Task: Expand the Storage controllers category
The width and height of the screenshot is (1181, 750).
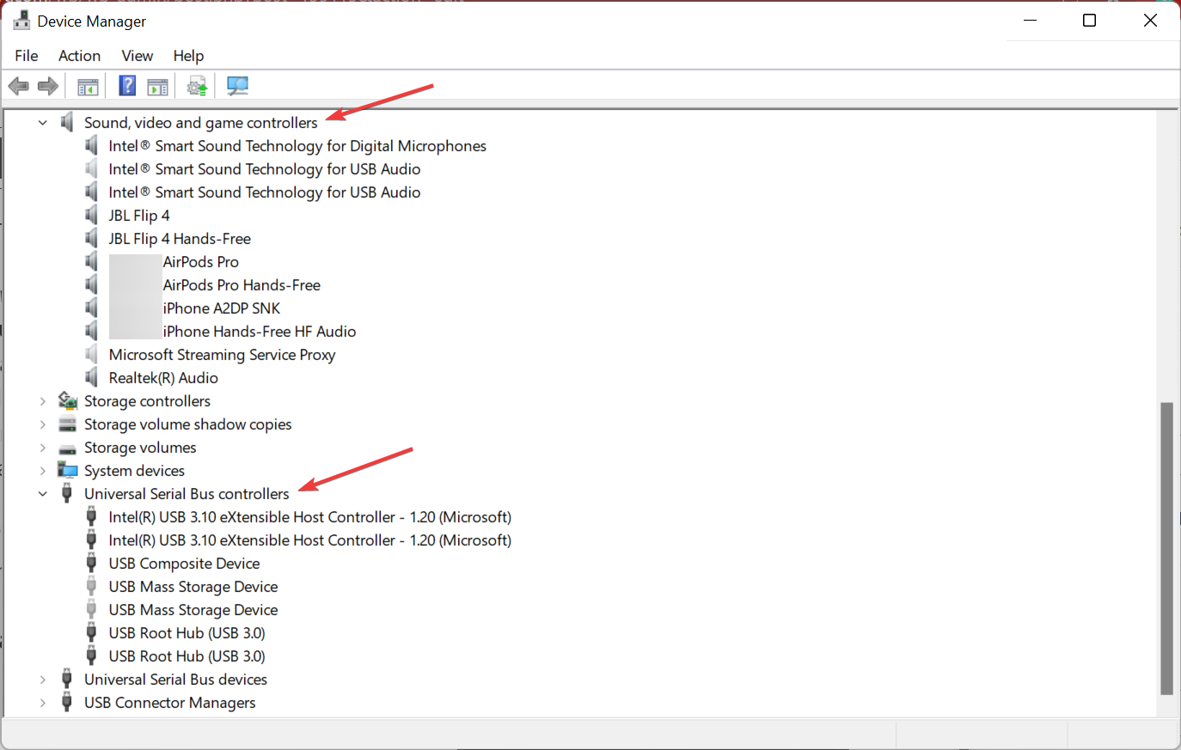Action: point(43,401)
